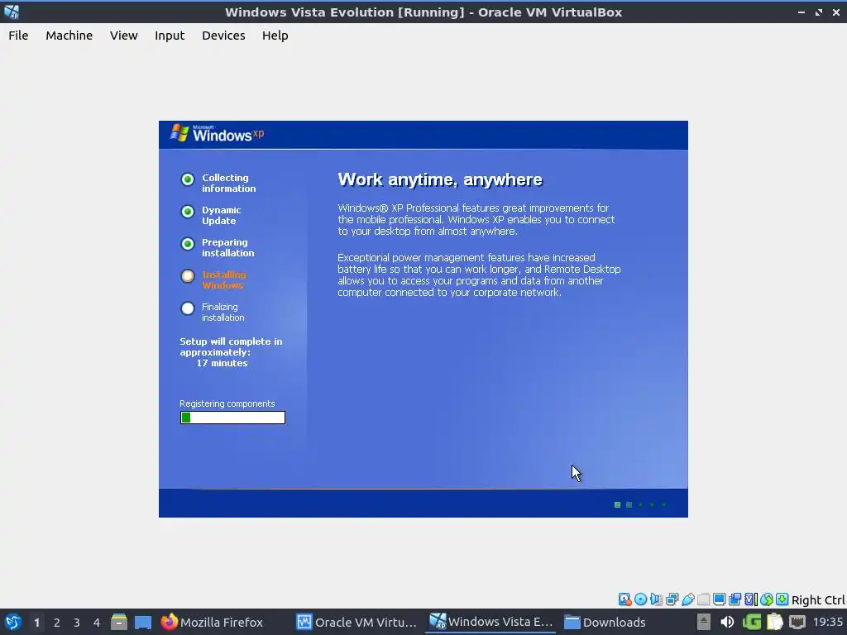Switch to workspace 2
Image resolution: width=847 pixels, height=635 pixels.
[x=57, y=623]
